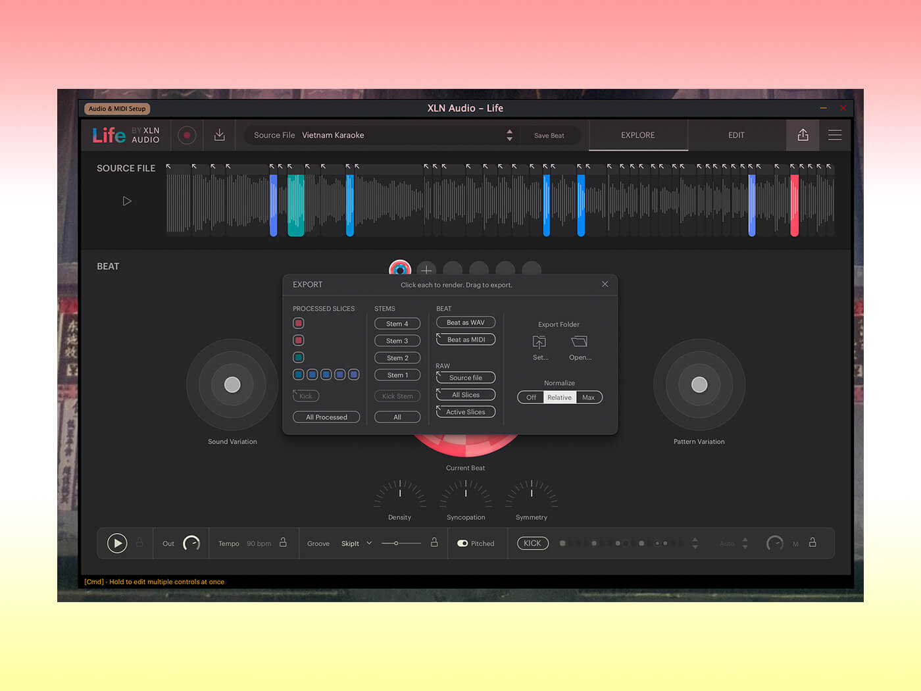The height and width of the screenshot is (691, 921).
Task: Adjust the groove amount slider
Action: 401,543
